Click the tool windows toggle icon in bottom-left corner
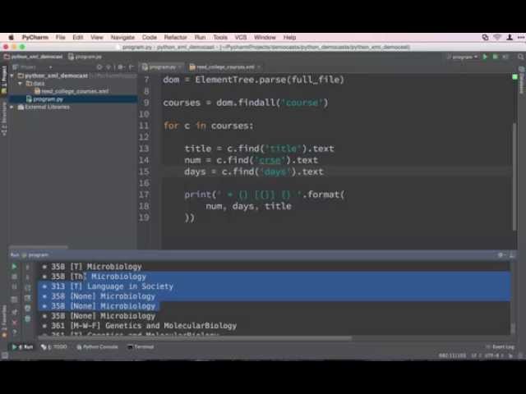Image resolution: width=526 pixels, height=394 pixels. (x=4, y=355)
